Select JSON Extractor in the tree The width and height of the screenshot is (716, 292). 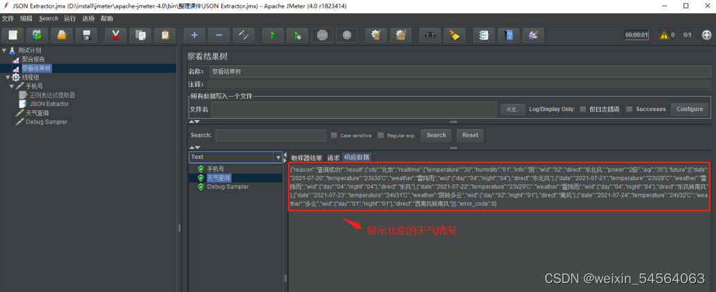[x=50, y=104]
